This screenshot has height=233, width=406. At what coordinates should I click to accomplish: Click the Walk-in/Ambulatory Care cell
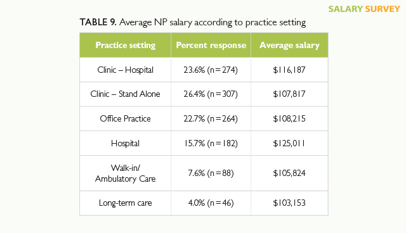126,173
